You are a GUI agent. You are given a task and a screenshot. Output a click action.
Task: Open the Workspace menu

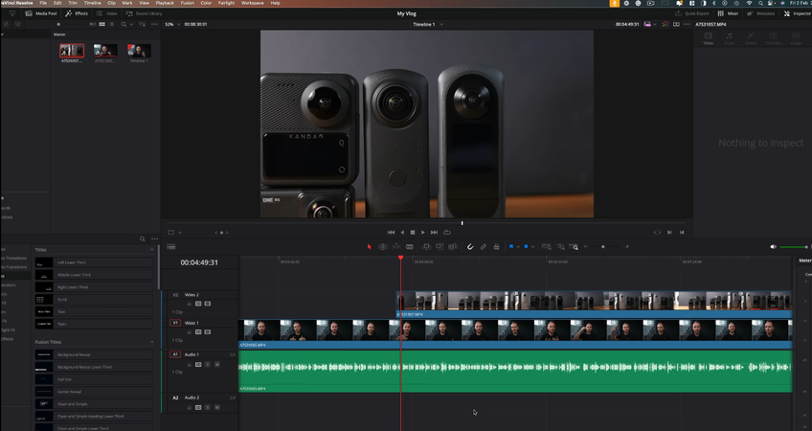coord(252,3)
